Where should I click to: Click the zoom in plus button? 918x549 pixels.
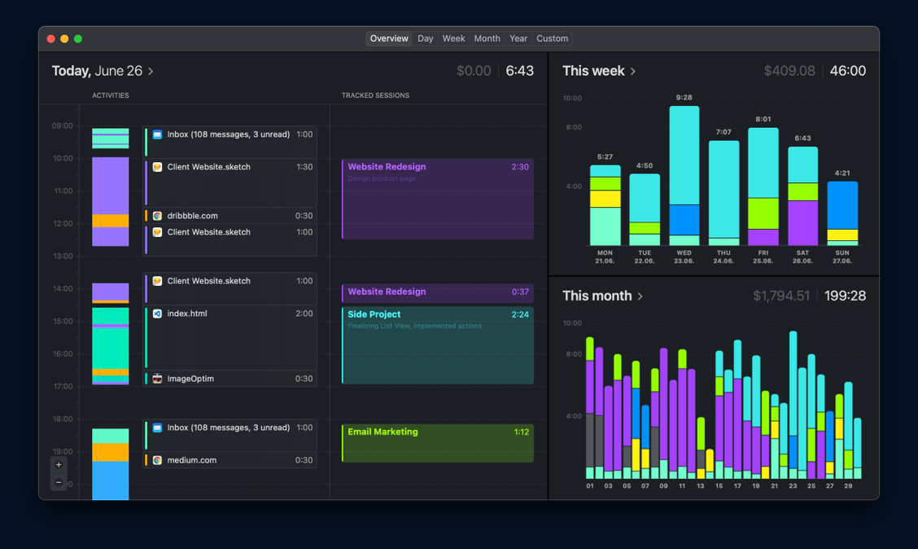coord(59,465)
